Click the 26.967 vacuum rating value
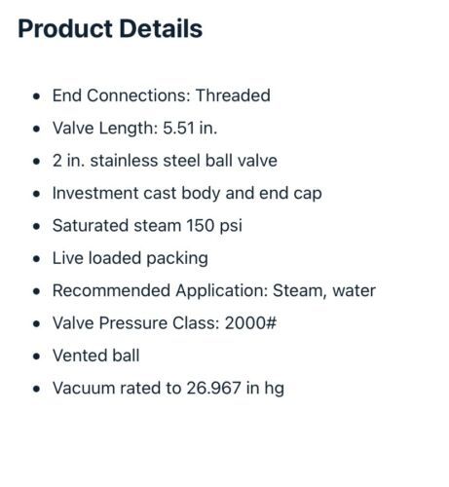This screenshot has width=449, height=487. point(213,388)
